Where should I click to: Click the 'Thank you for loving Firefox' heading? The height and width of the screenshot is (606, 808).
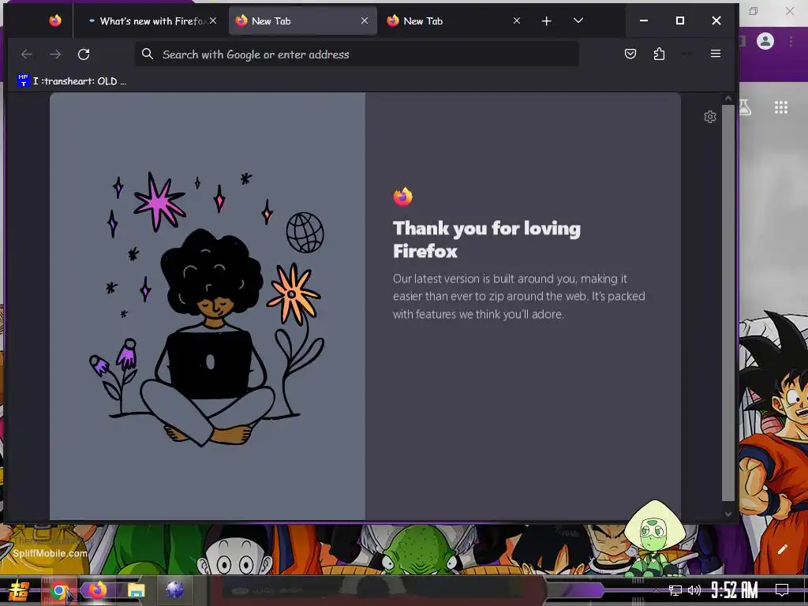(x=486, y=239)
